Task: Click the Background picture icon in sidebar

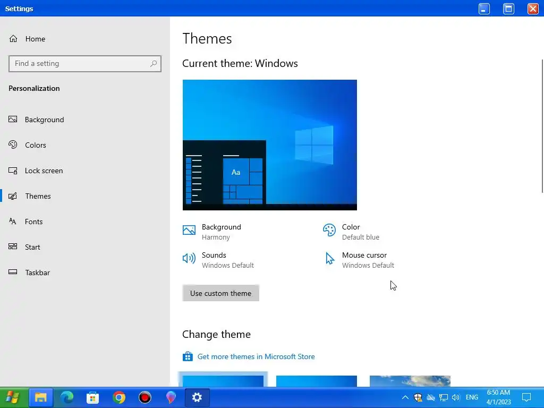Action: point(13,120)
